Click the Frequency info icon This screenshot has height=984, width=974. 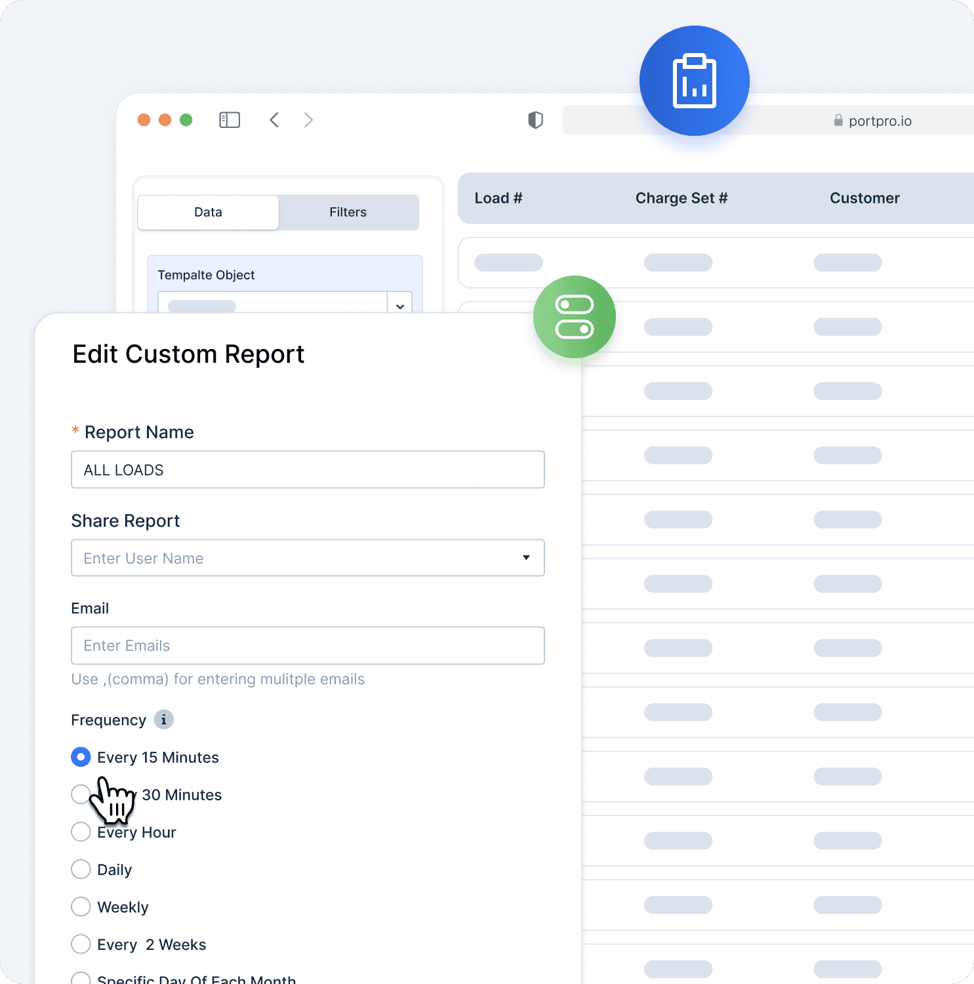[164, 720]
